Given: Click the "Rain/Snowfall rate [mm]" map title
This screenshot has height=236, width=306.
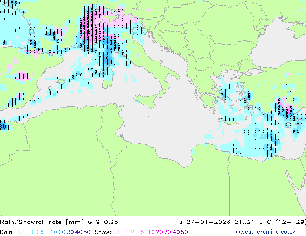Looking at the screenshot, I should click(42, 222).
